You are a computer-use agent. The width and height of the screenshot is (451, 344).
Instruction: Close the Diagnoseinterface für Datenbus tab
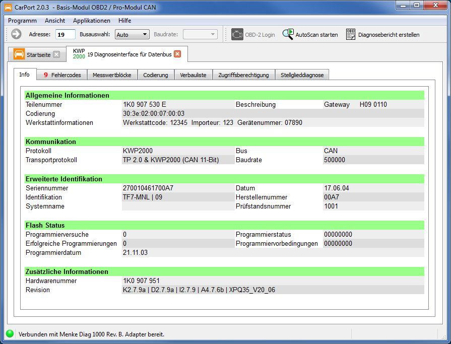[x=177, y=54]
